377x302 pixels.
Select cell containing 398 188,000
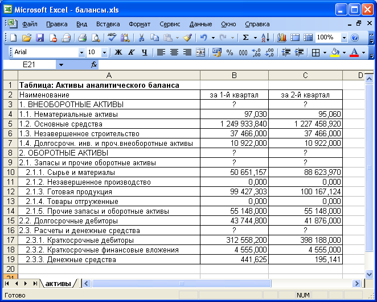(305, 240)
